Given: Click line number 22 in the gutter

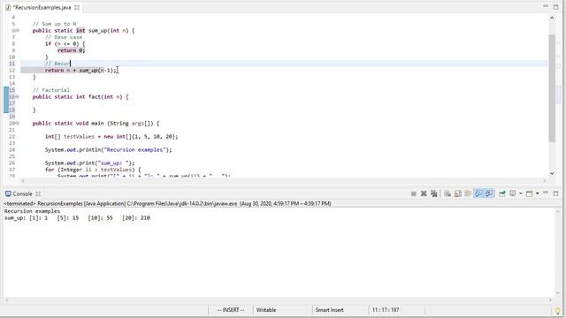Looking at the screenshot, I should (11, 137).
